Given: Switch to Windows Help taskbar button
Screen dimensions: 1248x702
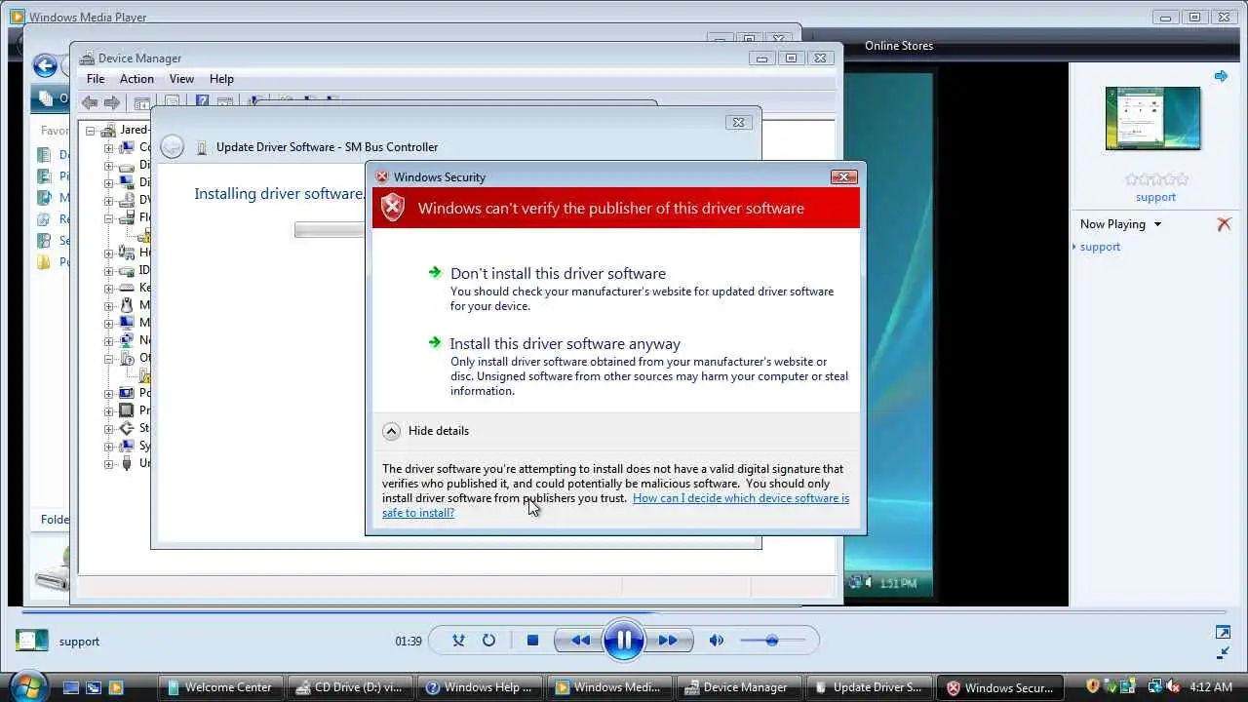Looking at the screenshot, I should tap(479, 687).
